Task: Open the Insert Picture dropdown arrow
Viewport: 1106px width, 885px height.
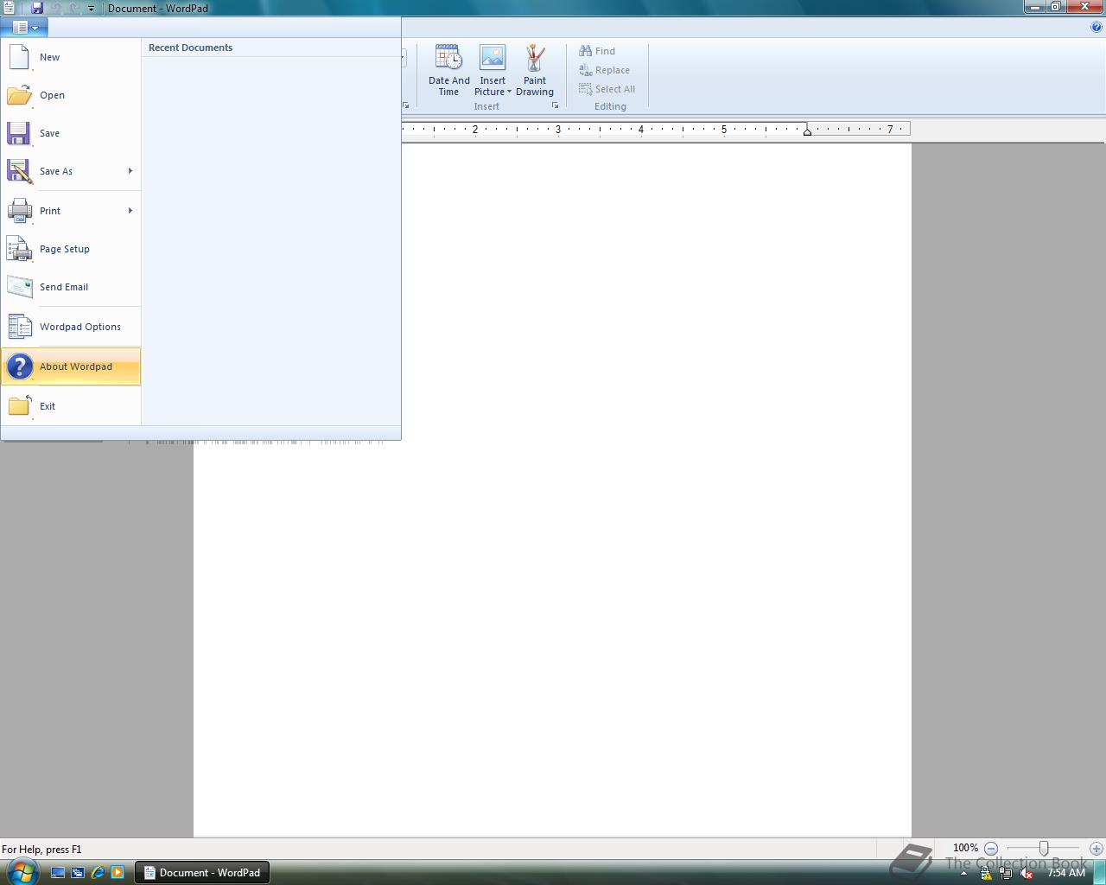Action: pyautogui.click(x=509, y=92)
